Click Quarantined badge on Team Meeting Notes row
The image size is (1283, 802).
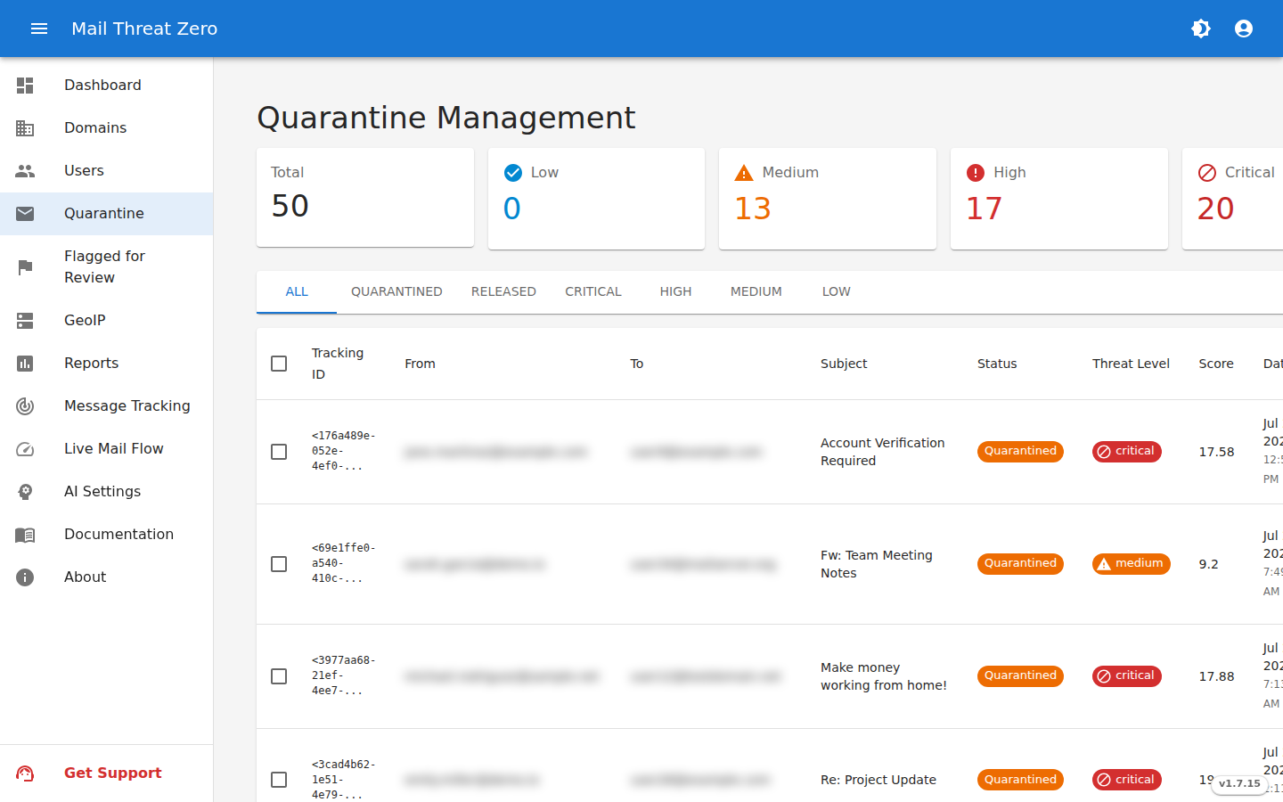point(1020,564)
